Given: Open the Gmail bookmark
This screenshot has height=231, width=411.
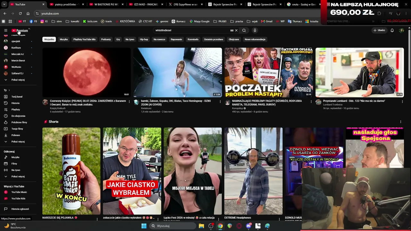Looking at the screenshot, I should coord(267,21).
